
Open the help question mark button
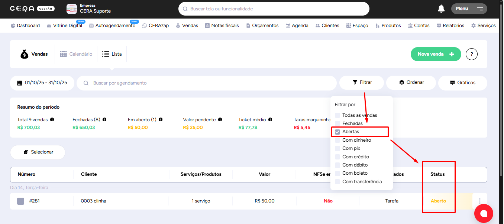click(x=471, y=54)
